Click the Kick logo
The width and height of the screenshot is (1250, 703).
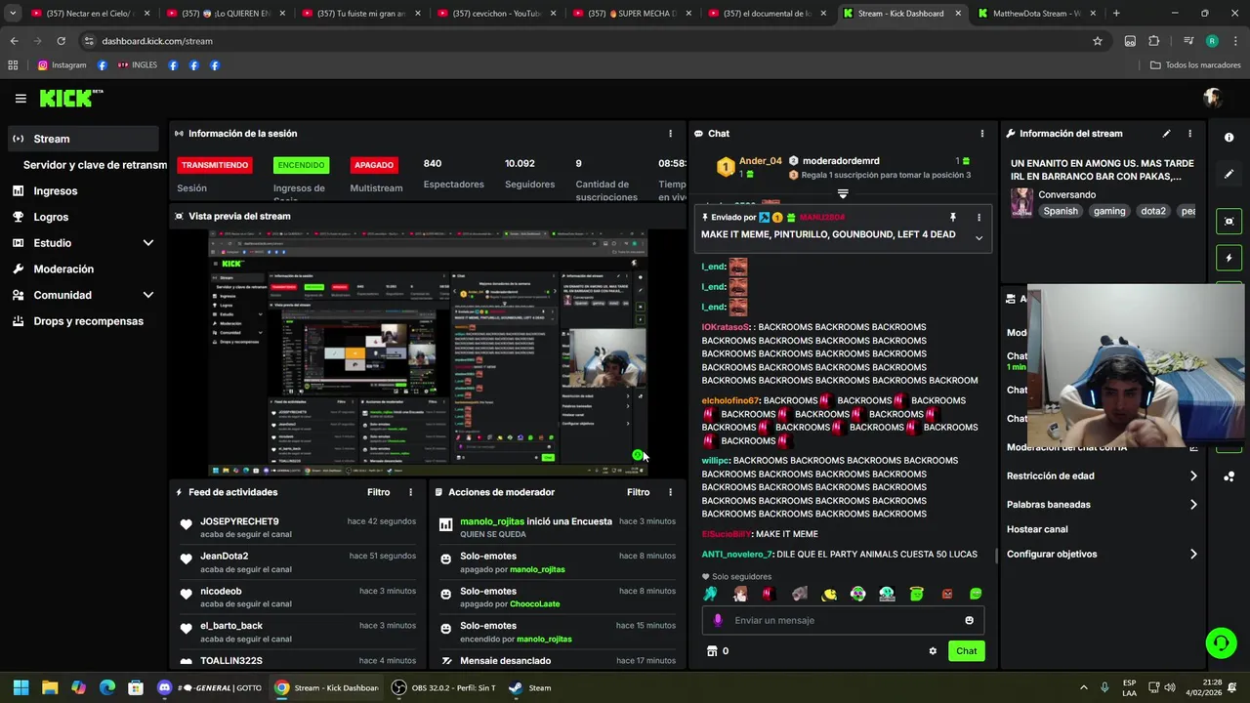70,98
